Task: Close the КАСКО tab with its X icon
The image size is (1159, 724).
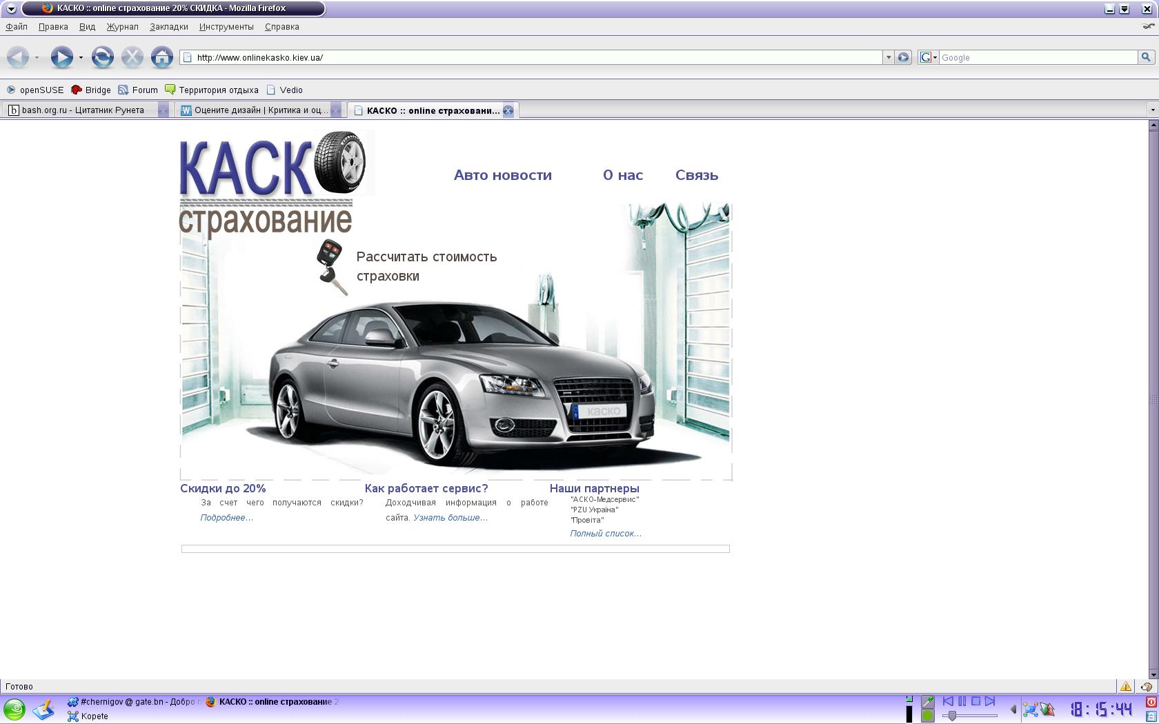Action: point(508,110)
